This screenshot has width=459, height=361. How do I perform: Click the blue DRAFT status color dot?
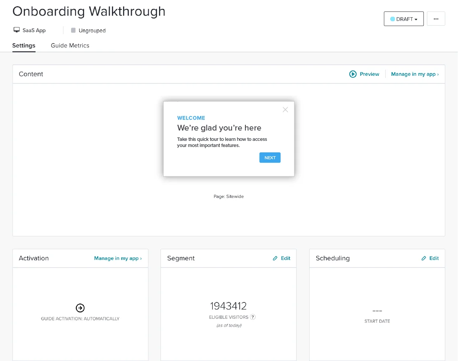[x=393, y=19]
